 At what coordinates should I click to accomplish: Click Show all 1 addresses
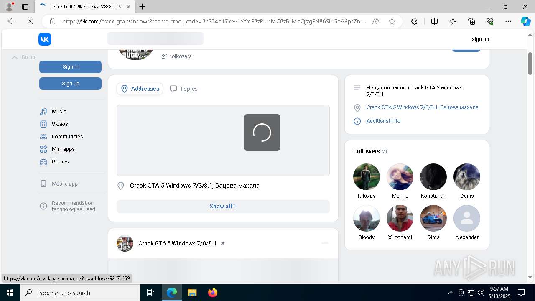coord(223,206)
